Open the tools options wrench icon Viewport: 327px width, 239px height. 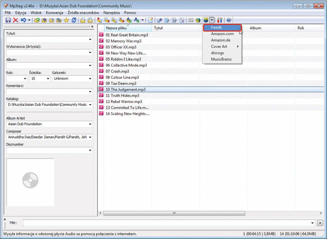tap(220, 20)
